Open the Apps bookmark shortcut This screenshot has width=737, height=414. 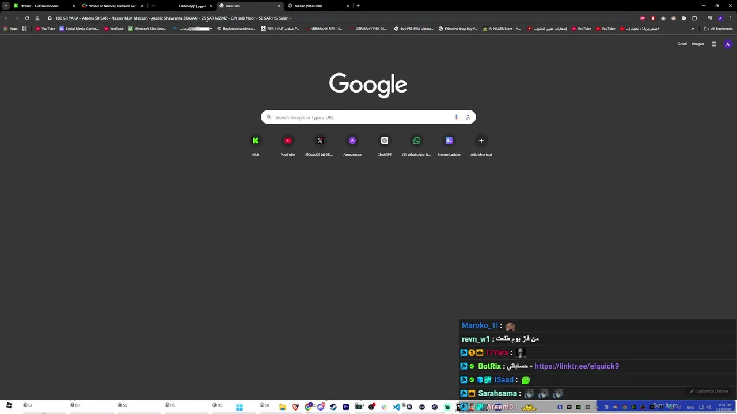[11, 29]
